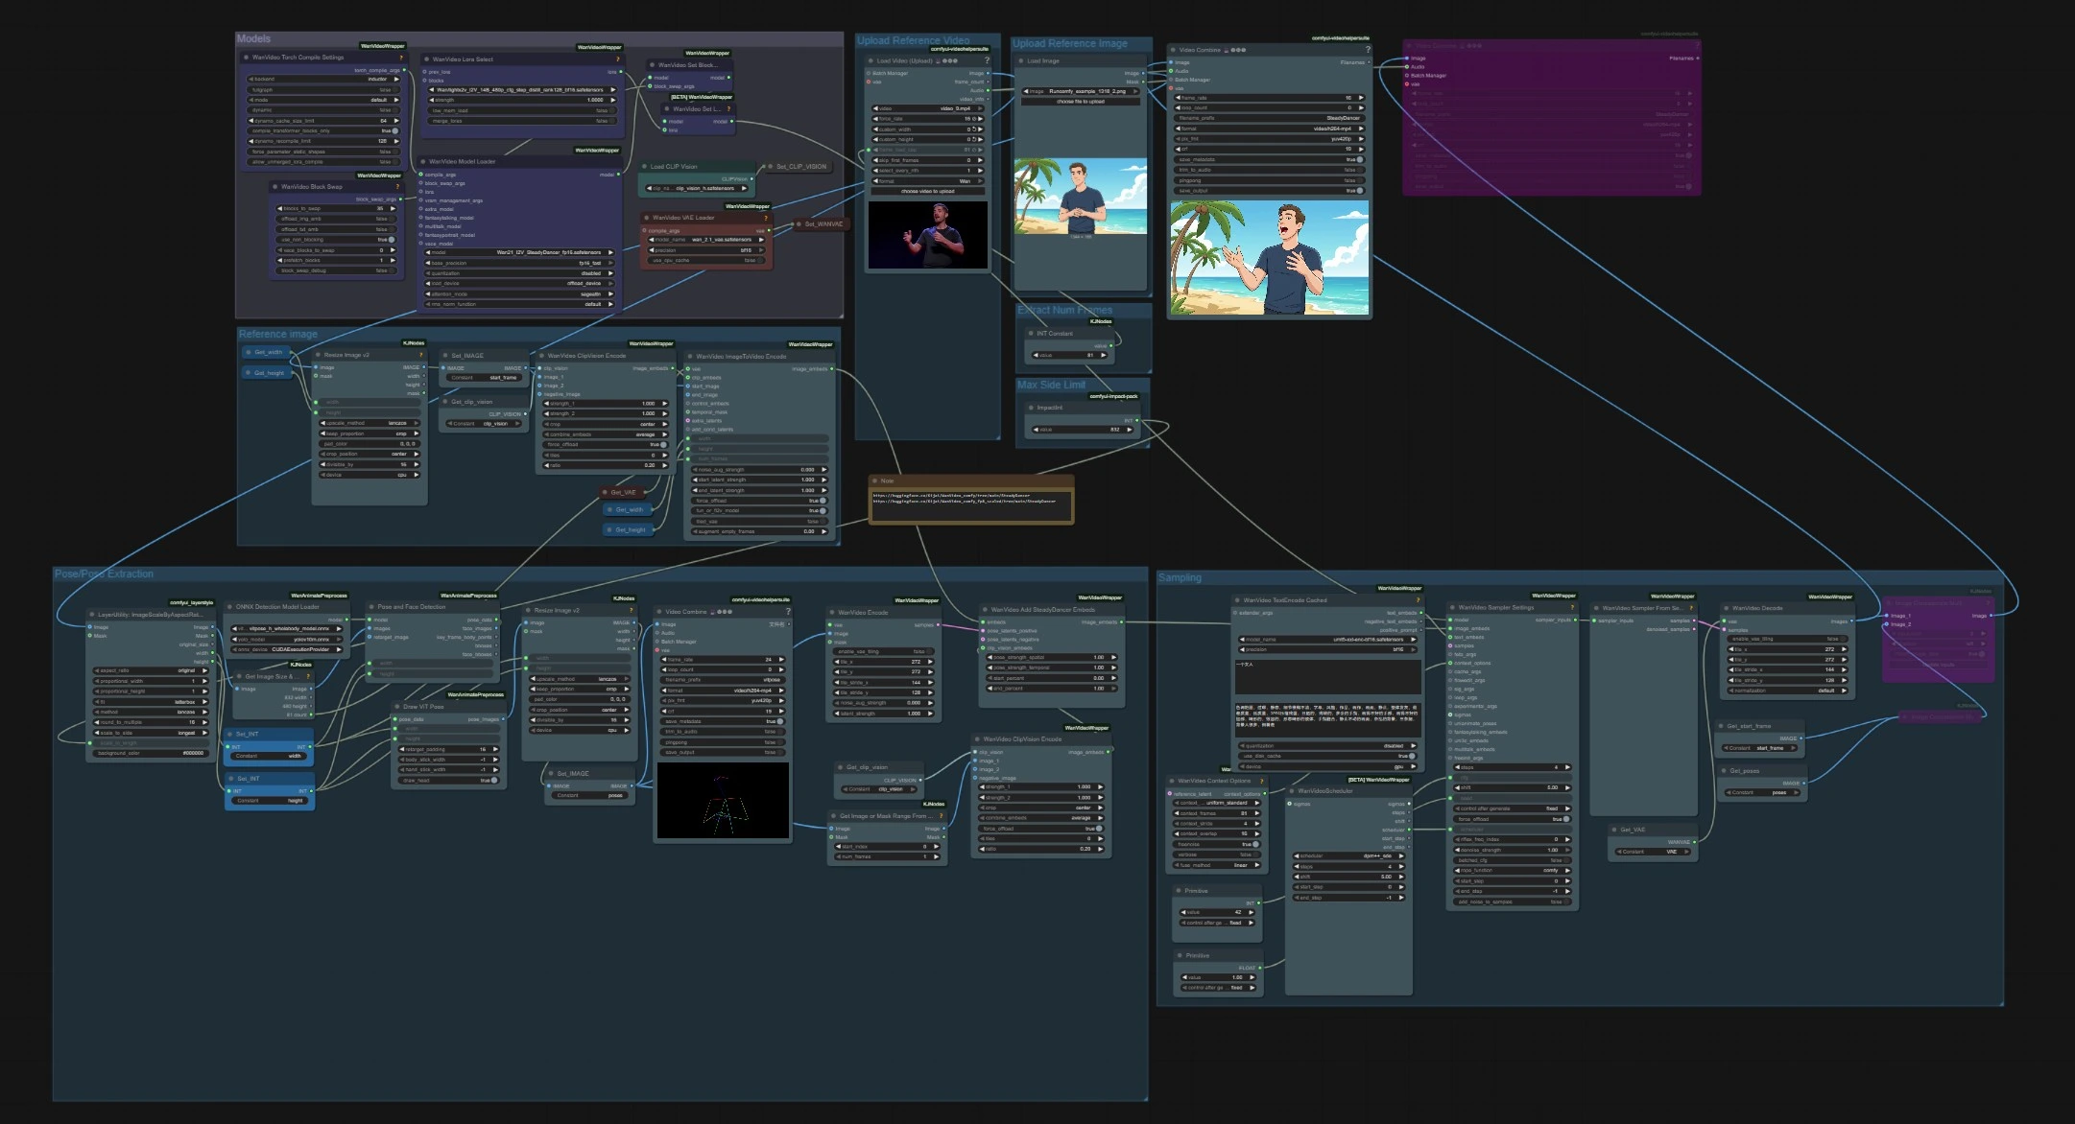
Task: Click choose file to upload button
Action: [x=1081, y=102]
